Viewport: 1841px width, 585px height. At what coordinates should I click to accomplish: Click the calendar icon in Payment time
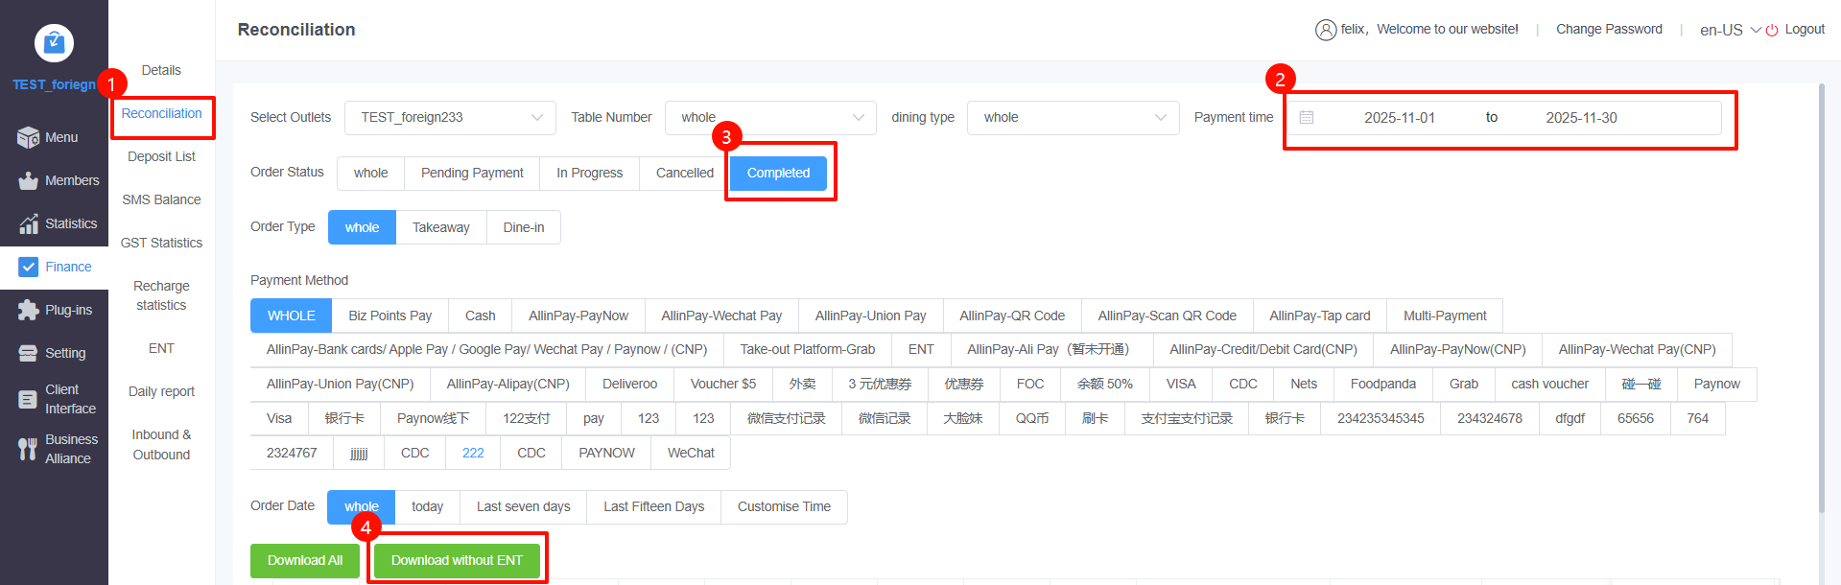(1306, 118)
